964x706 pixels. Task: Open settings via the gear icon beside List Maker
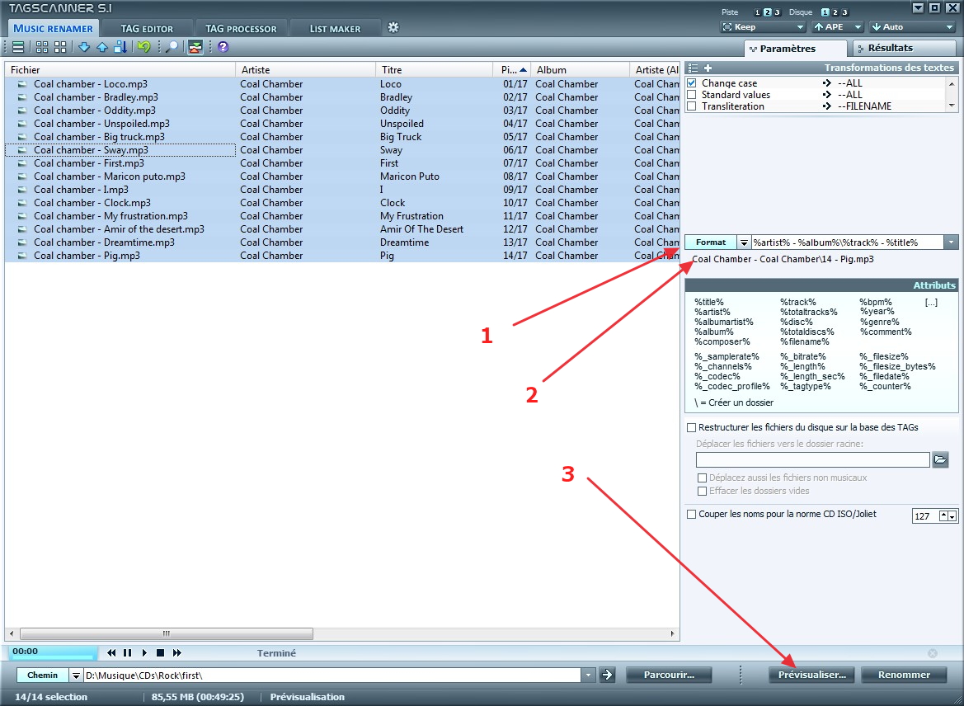393,27
